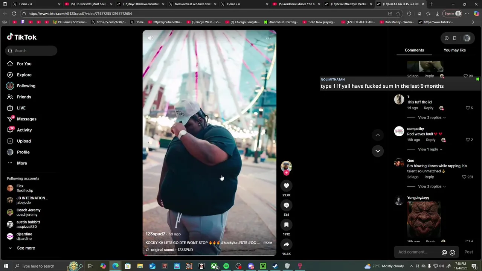Viewport: 482px width, 271px height.
Task: Click the Post comment button
Action: [468, 252]
